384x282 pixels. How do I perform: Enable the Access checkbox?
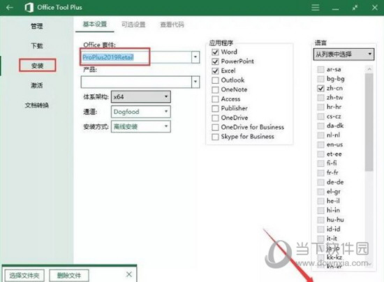coord(215,99)
